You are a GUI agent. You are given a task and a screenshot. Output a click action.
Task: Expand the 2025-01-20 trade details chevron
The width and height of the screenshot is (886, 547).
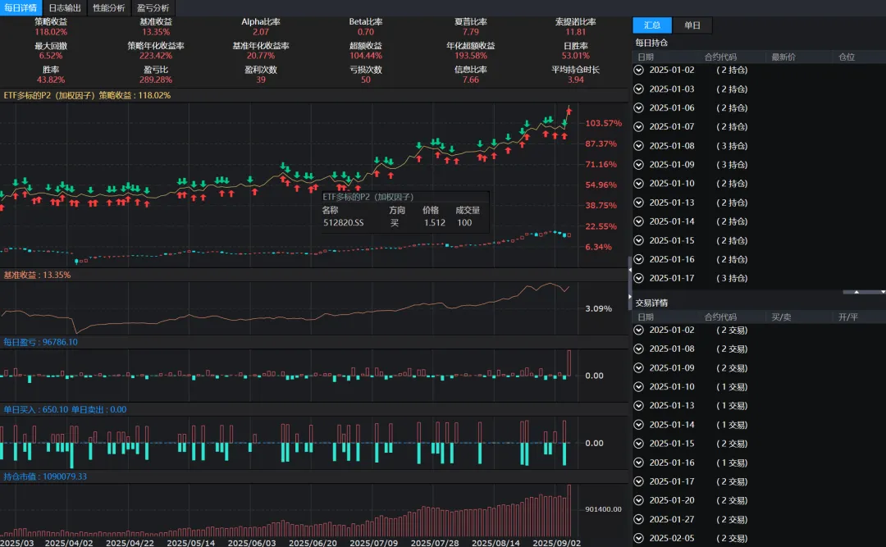[x=638, y=500]
